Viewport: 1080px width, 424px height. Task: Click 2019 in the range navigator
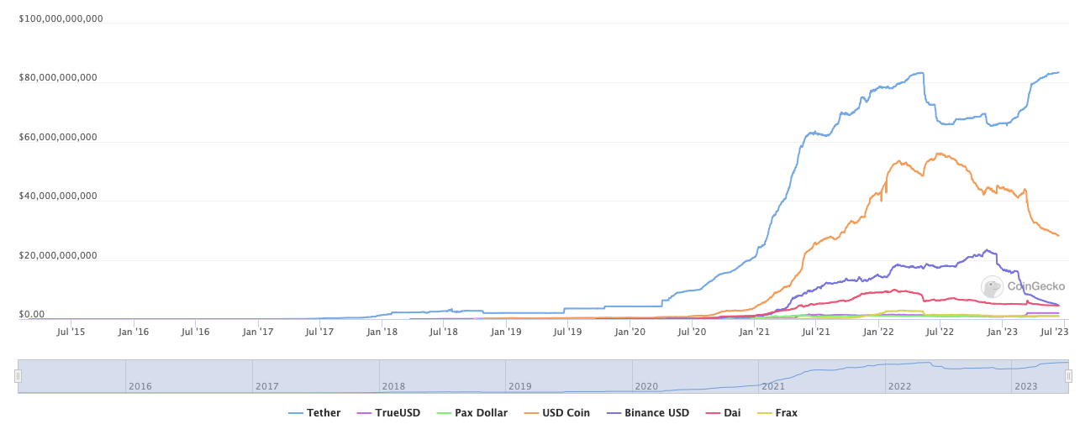pos(519,386)
